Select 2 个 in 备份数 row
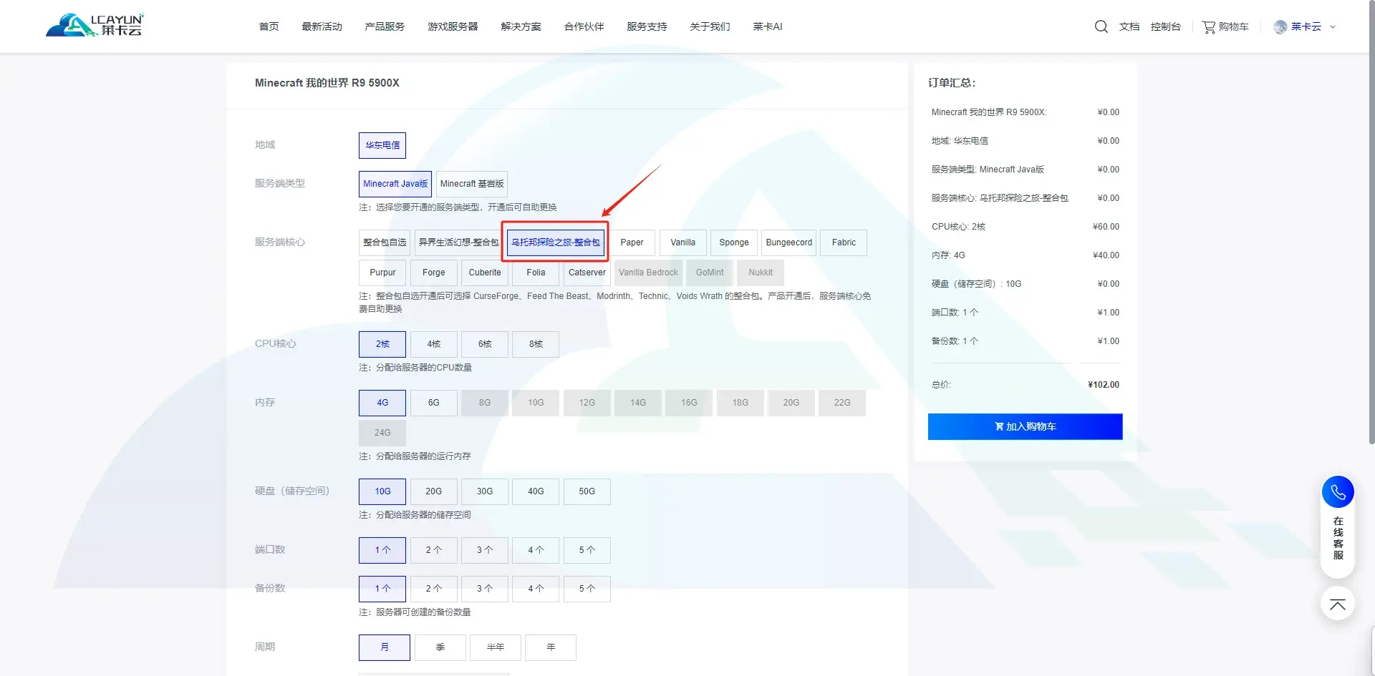This screenshot has height=676, width=1375. coord(434,589)
